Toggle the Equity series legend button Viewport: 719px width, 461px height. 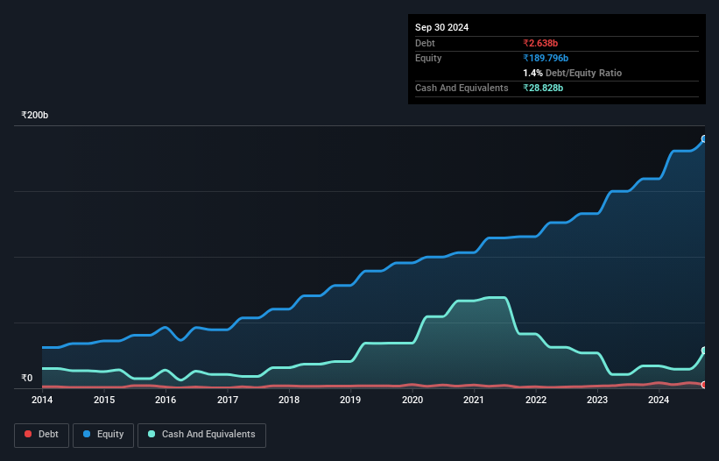tap(103, 435)
